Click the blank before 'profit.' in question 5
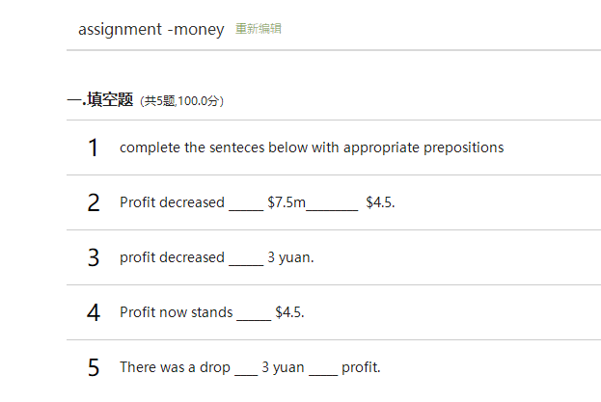 pyautogui.click(x=324, y=369)
